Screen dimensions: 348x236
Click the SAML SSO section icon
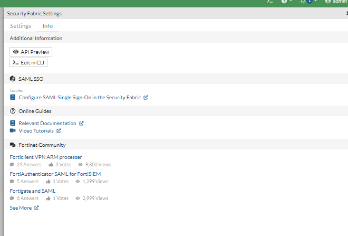(13, 79)
